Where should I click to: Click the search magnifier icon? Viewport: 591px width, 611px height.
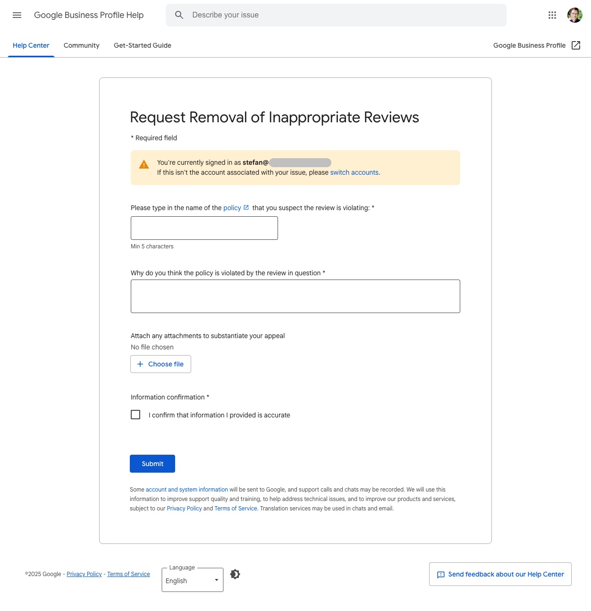point(179,15)
